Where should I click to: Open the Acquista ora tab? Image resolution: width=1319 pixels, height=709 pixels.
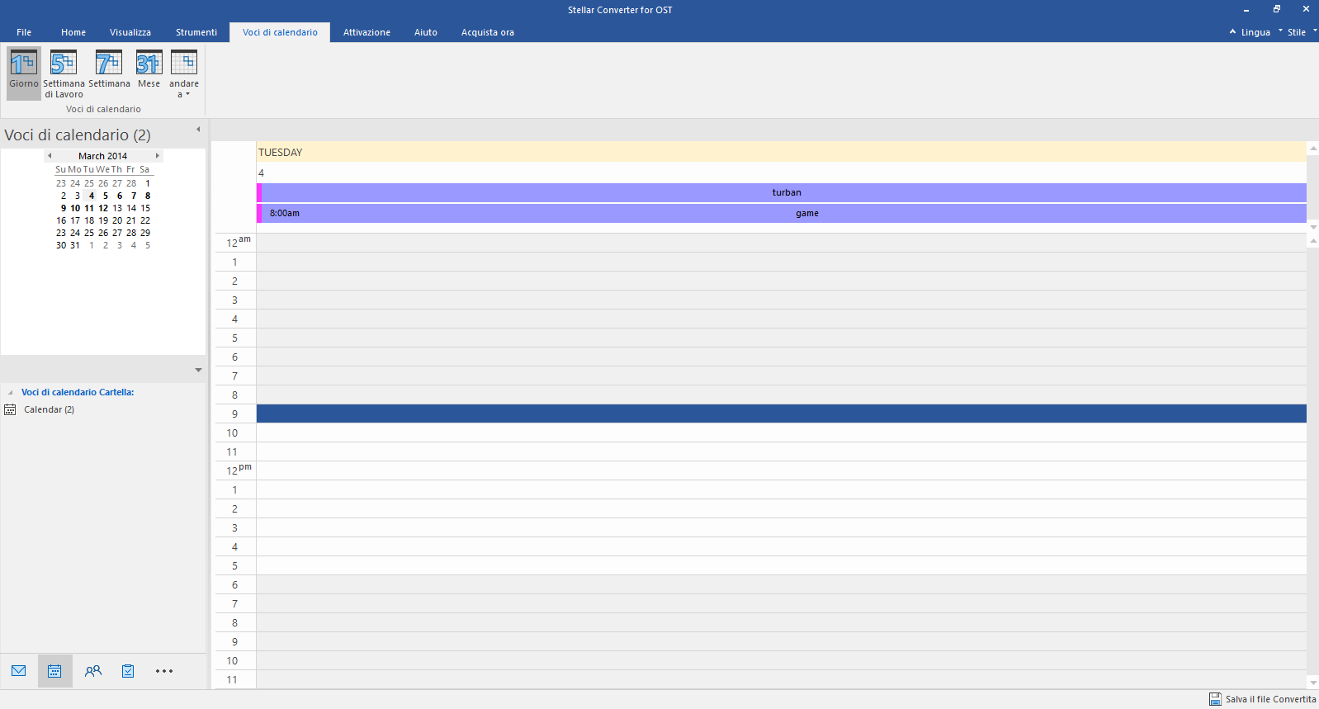pyautogui.click(x=488, y=32)
